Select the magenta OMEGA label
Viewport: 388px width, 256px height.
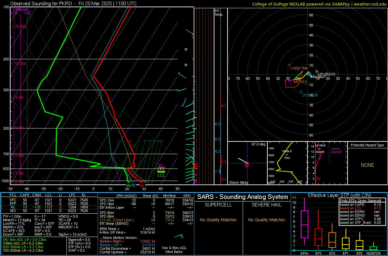[20, 10]
